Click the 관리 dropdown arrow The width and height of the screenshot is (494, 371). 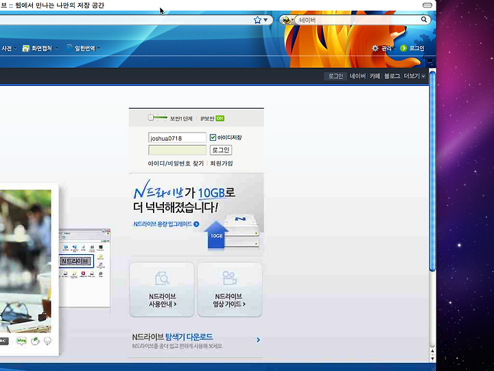[x=395, y=48]
